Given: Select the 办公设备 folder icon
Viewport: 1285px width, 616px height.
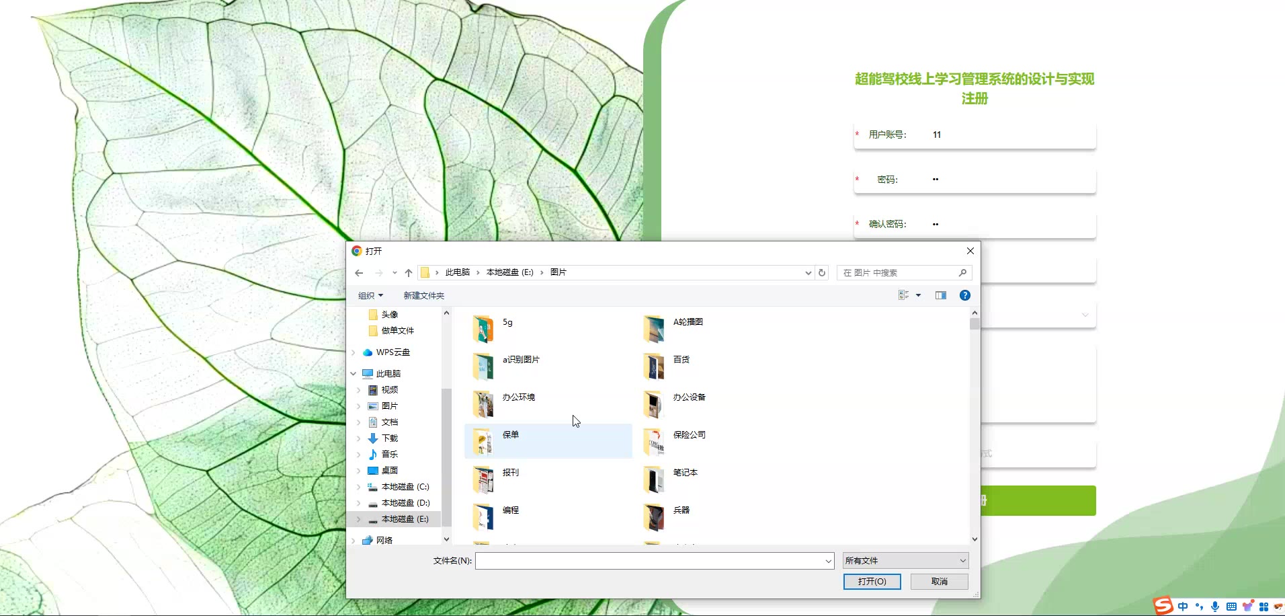Looking at the screenshot, I should click(x=654, y=404).
